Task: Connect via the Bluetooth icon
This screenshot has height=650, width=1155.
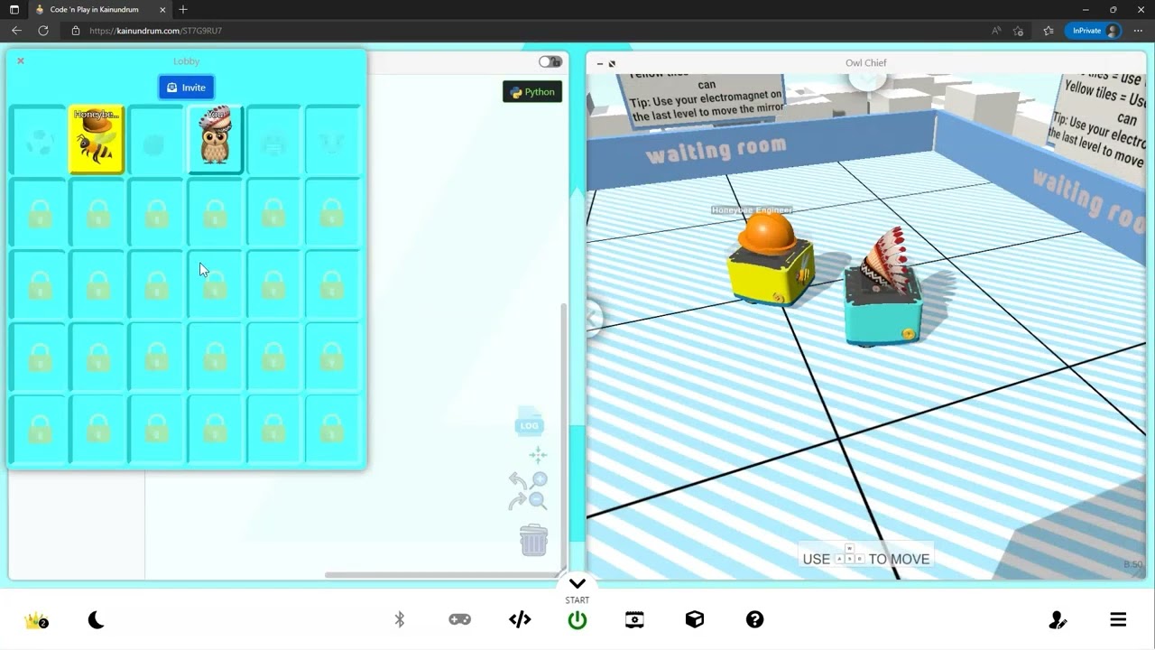Action: point(400,619)
